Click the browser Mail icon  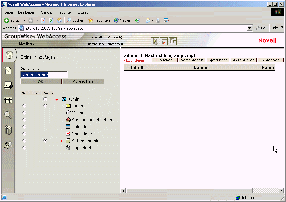tap(148, 20)
